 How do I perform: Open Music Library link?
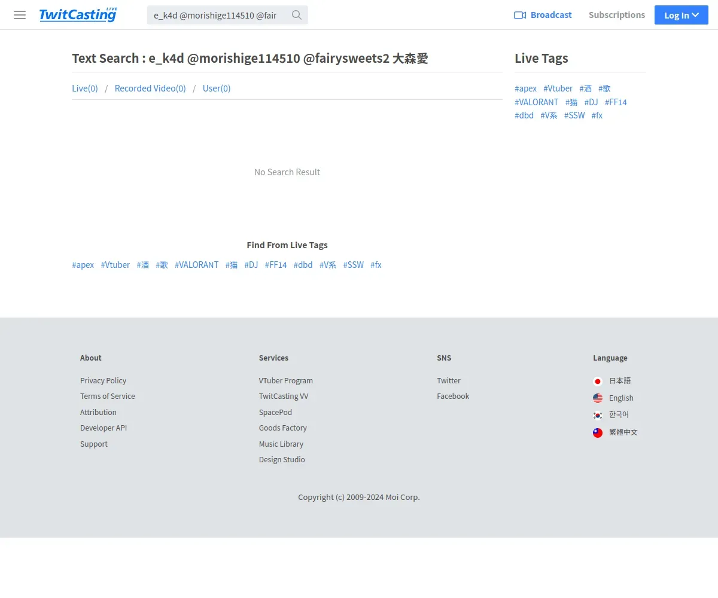click(x=281, y=444)
